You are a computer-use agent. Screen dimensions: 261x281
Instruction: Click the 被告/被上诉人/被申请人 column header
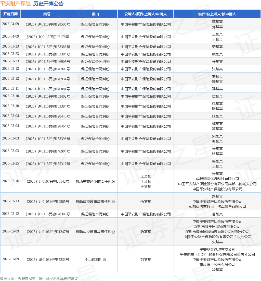point(217,14)
